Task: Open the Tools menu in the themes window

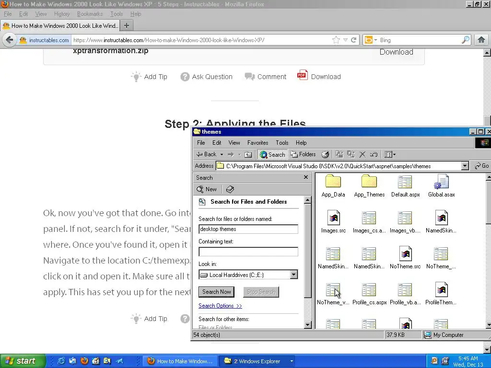Action: [282, 143]
